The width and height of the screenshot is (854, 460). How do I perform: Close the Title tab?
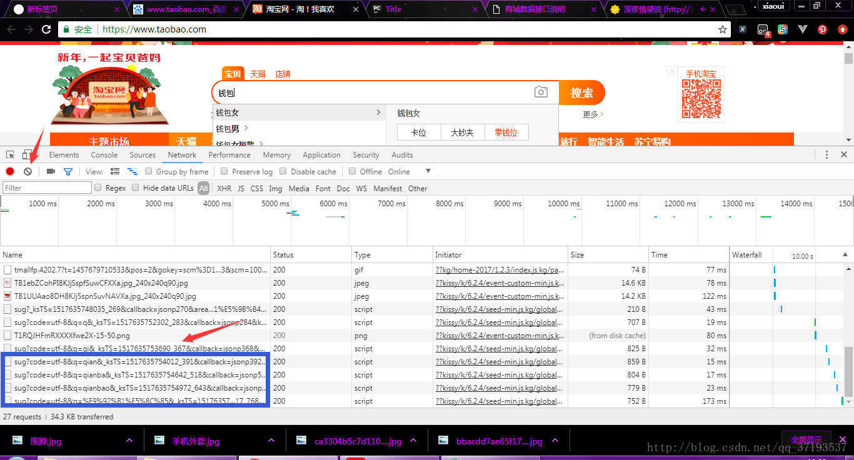point(476,9)
